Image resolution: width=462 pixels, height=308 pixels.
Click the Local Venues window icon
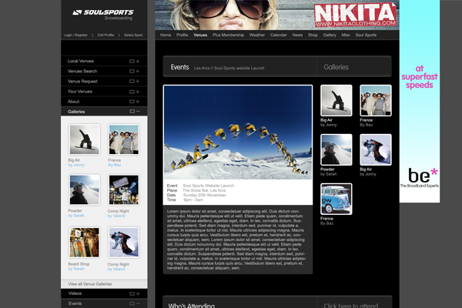click(132, 62)
